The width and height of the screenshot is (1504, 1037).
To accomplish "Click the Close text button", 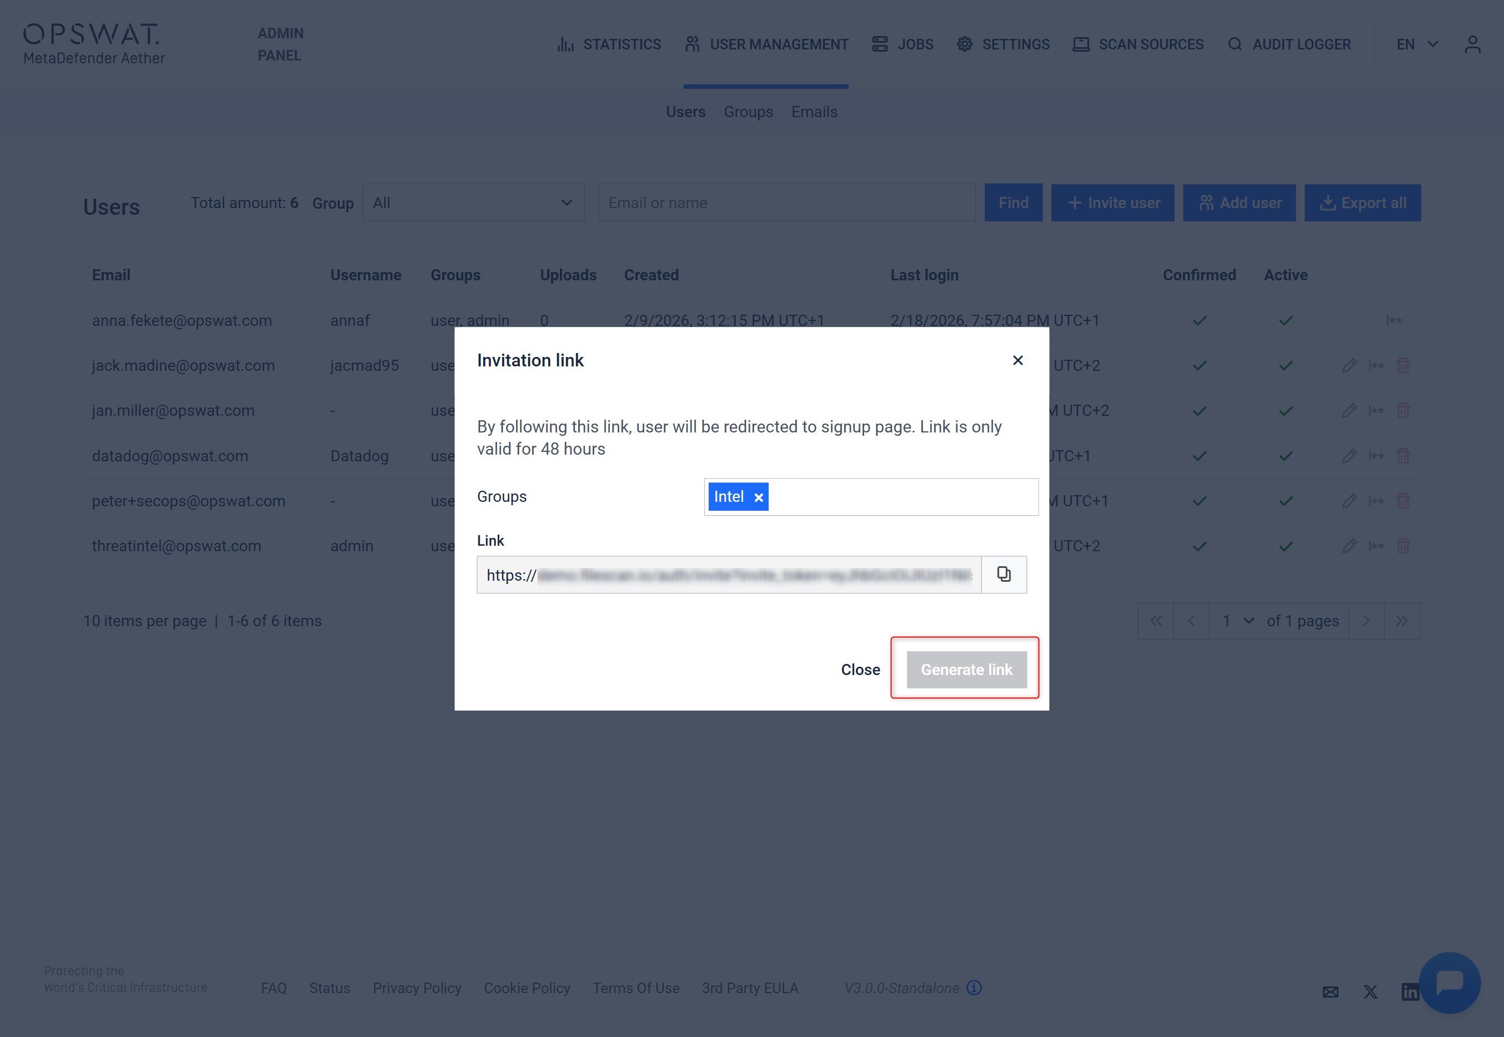I will [x=860, y=669].
